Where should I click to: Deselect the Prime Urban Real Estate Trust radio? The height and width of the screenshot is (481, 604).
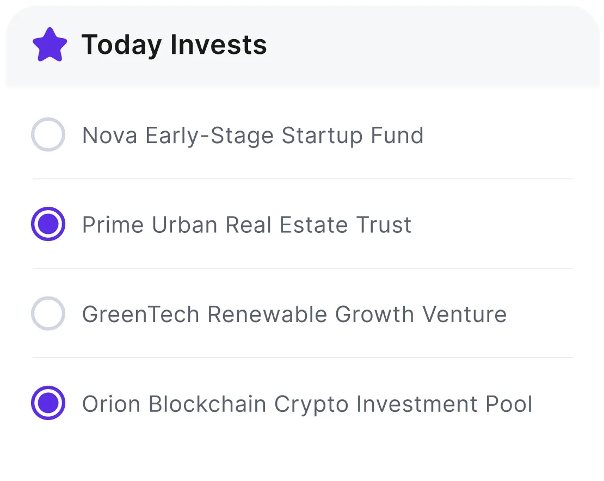click(48, 224)
